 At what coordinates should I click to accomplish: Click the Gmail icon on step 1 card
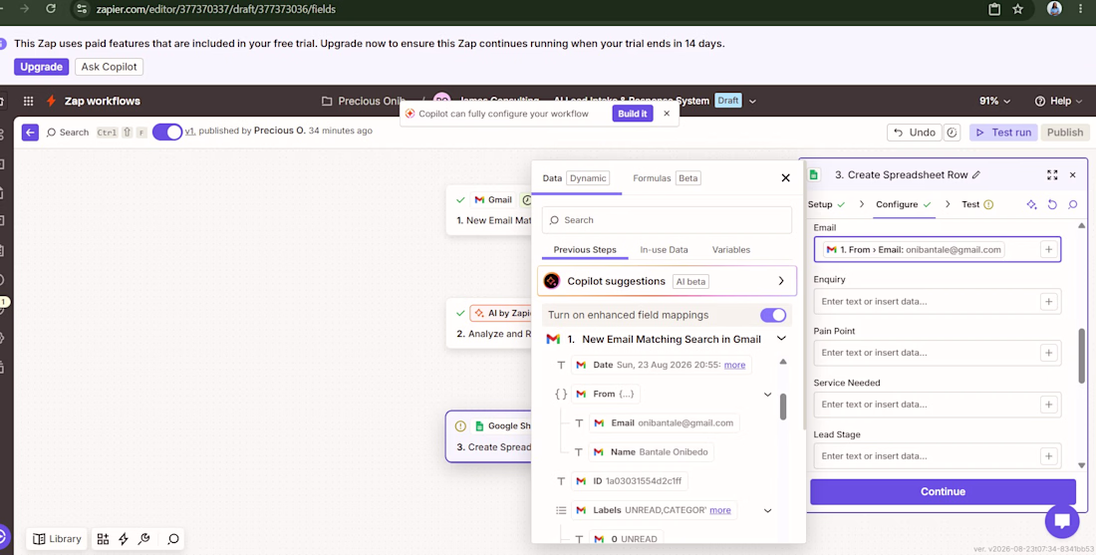(479, 200)
